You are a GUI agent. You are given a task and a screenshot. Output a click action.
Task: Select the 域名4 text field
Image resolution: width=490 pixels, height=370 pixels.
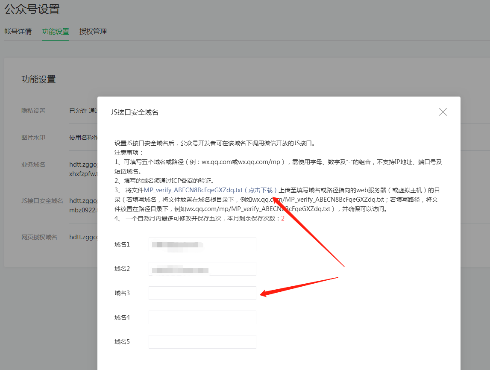click(202, 317)
